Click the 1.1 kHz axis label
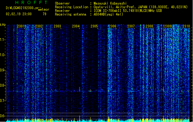 (x=2, y=40)
